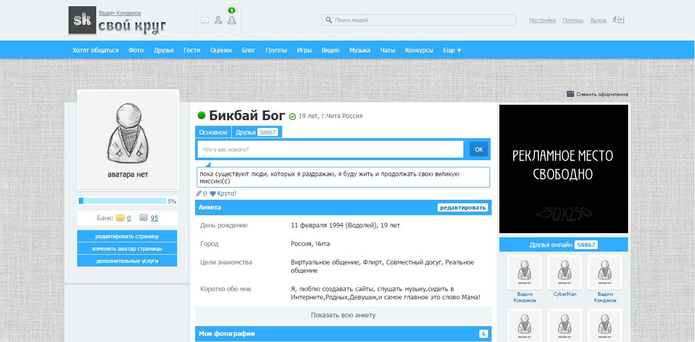Open Хотят общаться menu item
The width and height of the screenshot is (695, 342).
point(95,50)
